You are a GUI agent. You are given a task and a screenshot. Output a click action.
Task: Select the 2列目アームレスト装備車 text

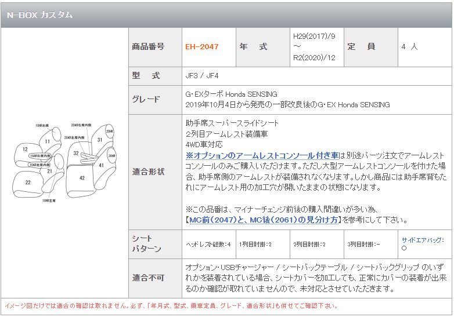tap(226, 134)
